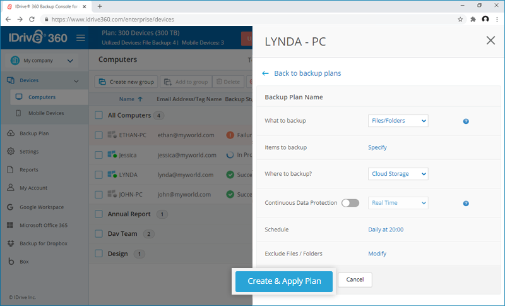Screen dimensions: 505x306
Task: Click the Google Workspace G icon
Action: point(10,207)
